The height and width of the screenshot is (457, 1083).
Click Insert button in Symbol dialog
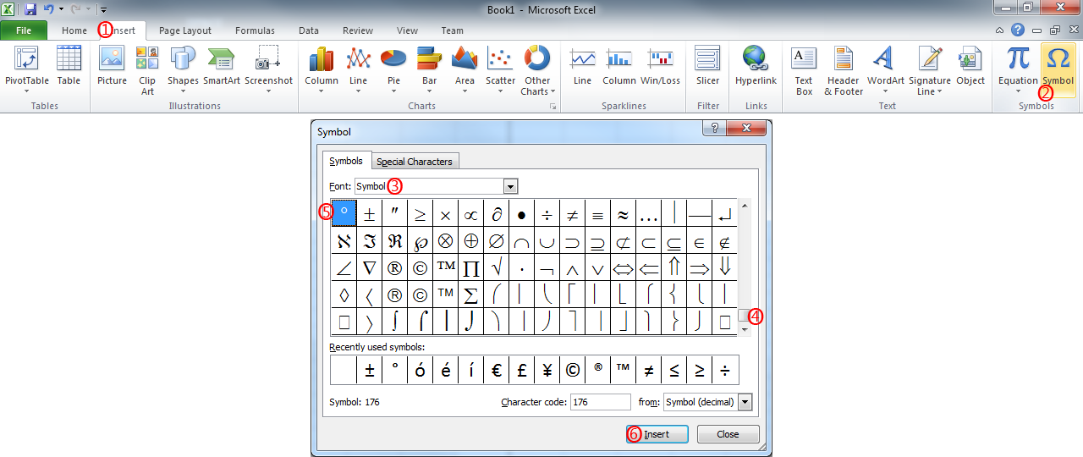pos(657,434)
